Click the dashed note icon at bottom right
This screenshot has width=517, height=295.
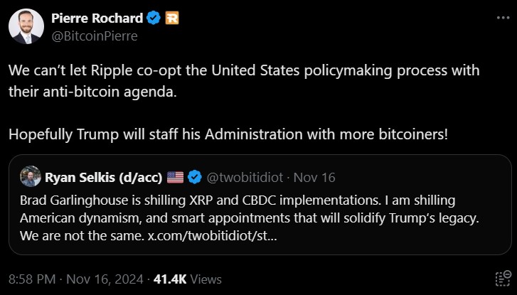coord(501,279)
